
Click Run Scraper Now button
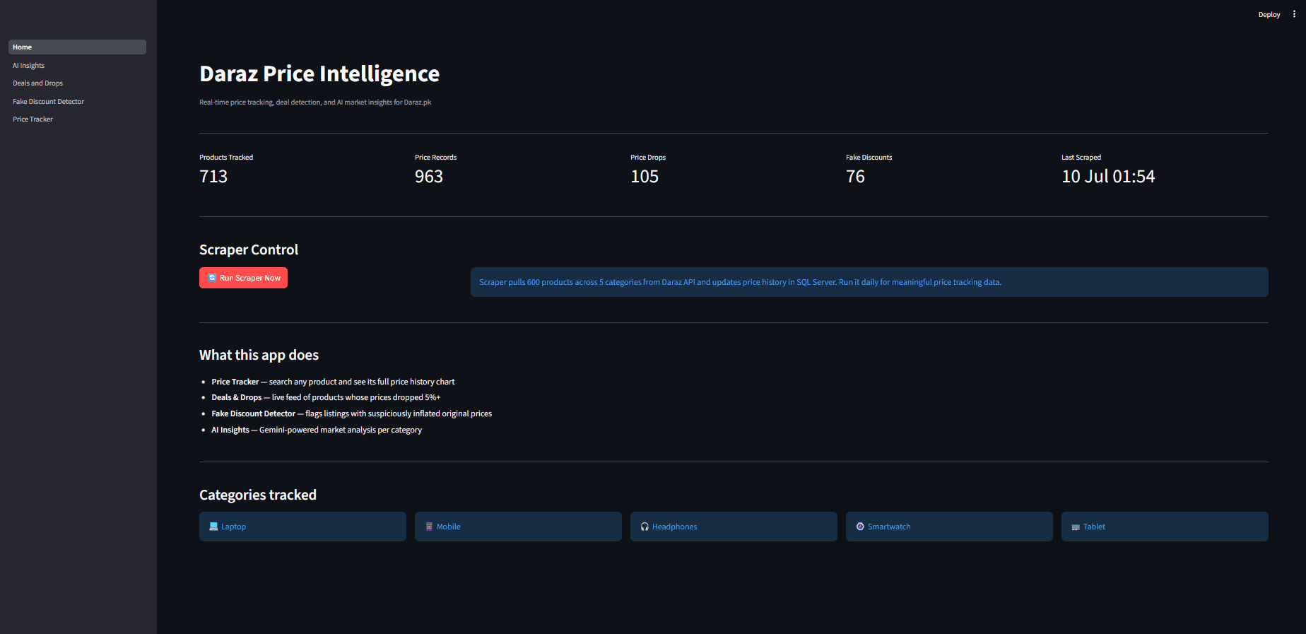(x=243, y=278)
